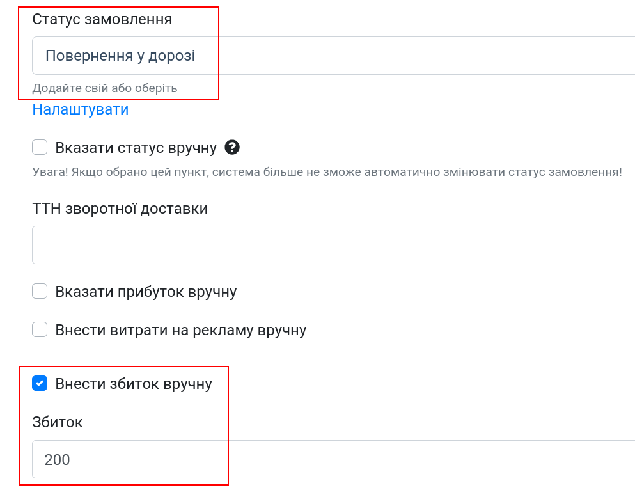The height and width of the screenshot is (490, 635).
Task: Click into the Збиток input field
Action: coord(333,459)
